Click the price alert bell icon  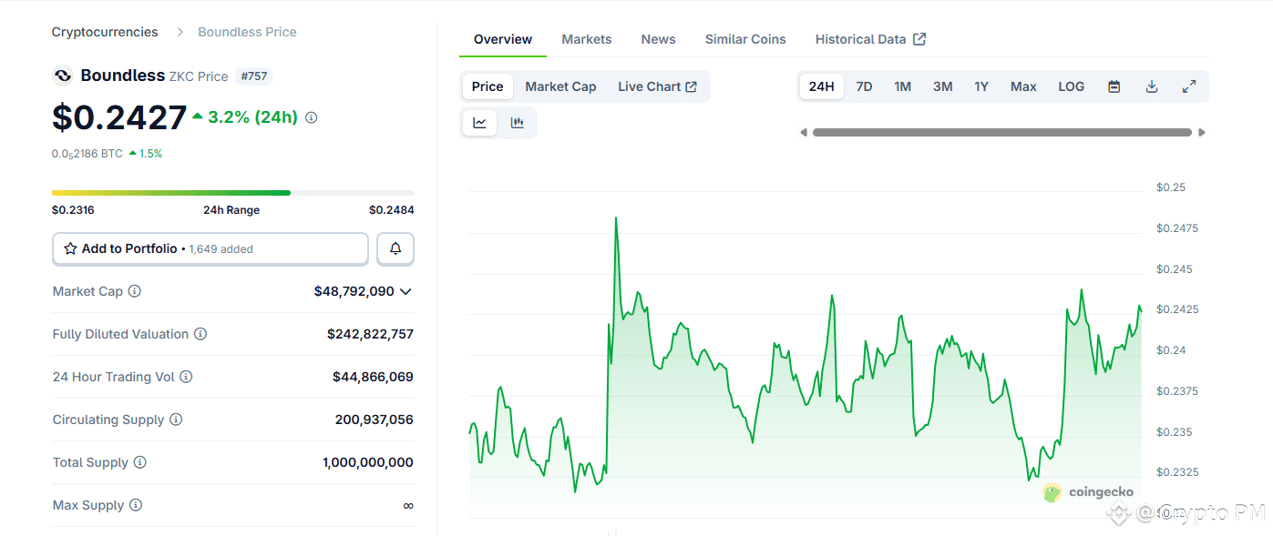pos(395,248)
